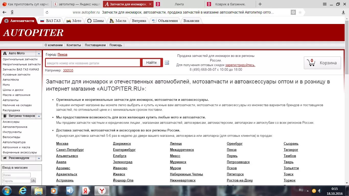Open the Вакансии site tab
This screenshot has width=349, height=196.
pyautogui.click(x=191, y=21)
